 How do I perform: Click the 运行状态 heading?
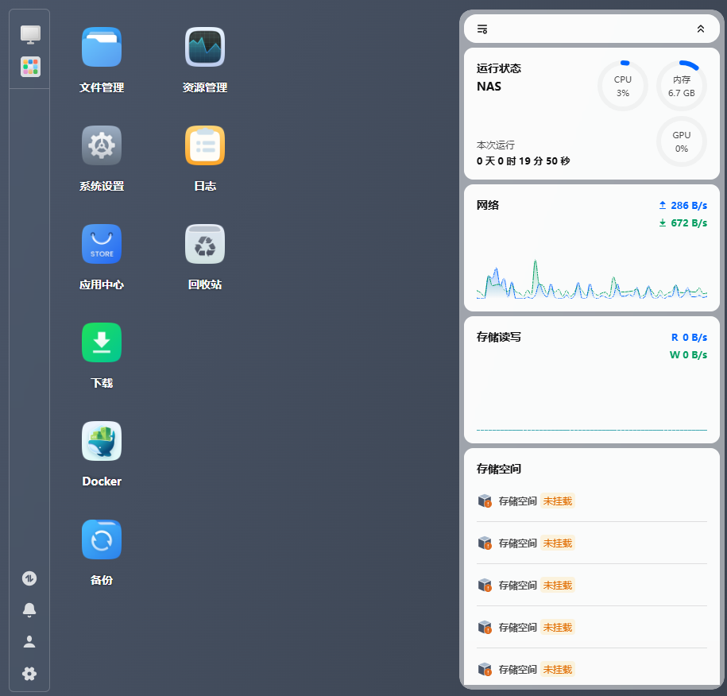point(498,68)
